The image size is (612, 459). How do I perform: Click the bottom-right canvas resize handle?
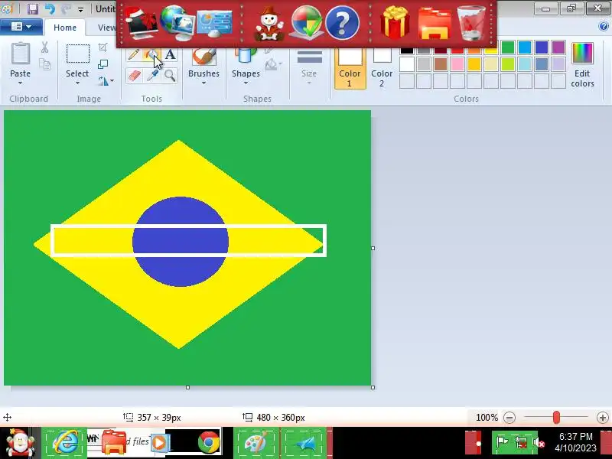[373, 387]
